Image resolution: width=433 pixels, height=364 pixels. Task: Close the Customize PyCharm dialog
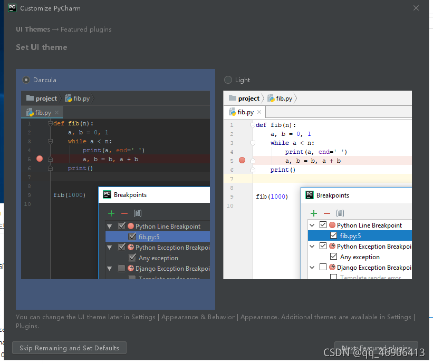coord(416,8)
